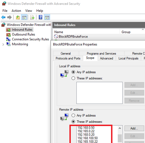Click the empty Local IP addresses list box
145x143 pixels.
(99, 93)
